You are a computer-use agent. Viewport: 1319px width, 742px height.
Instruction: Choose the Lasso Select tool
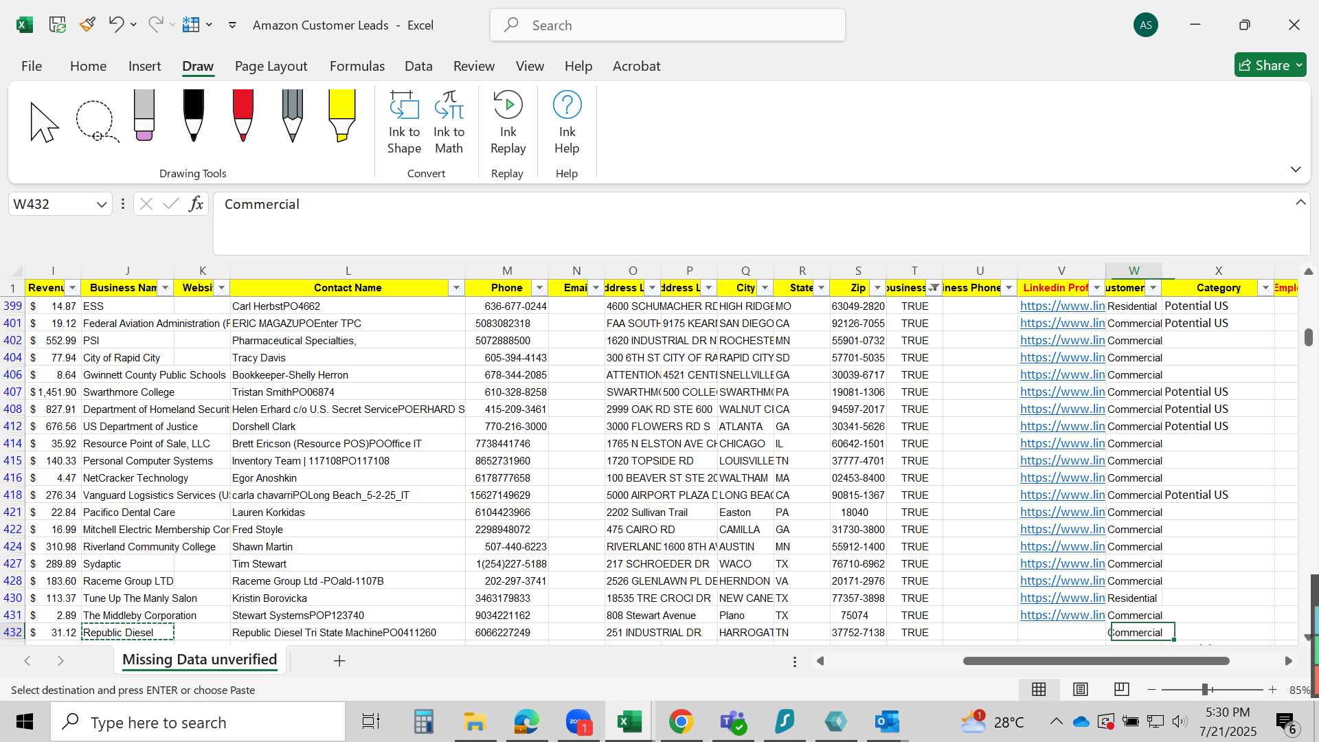(97, 122)
